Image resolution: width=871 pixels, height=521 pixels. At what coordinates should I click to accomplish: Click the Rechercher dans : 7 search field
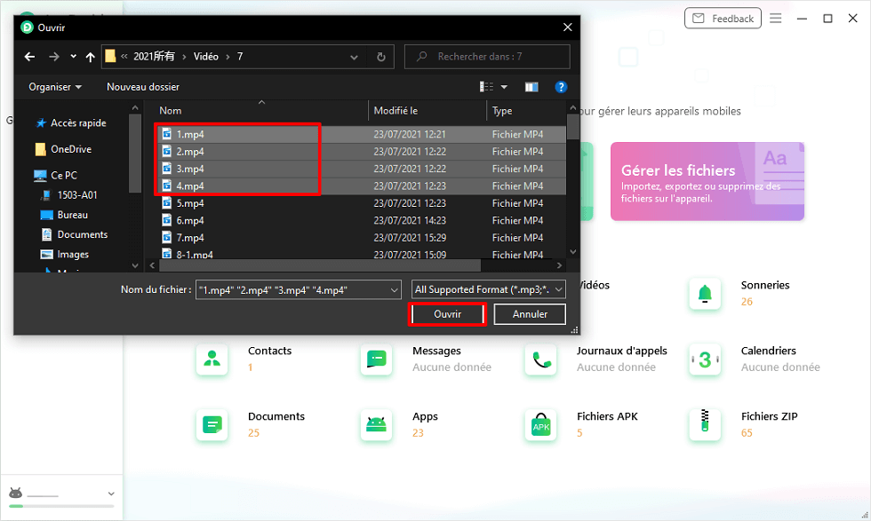click(x=487, y=57)
